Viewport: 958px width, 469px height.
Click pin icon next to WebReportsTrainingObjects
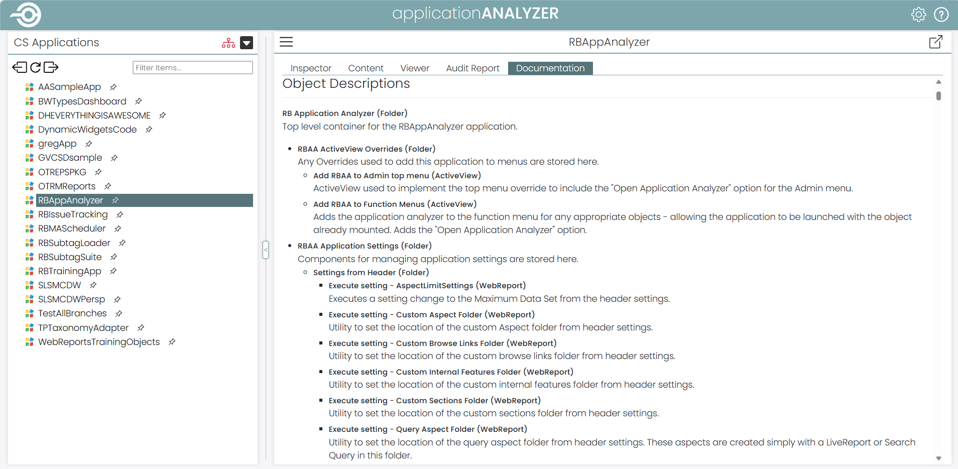172,341
